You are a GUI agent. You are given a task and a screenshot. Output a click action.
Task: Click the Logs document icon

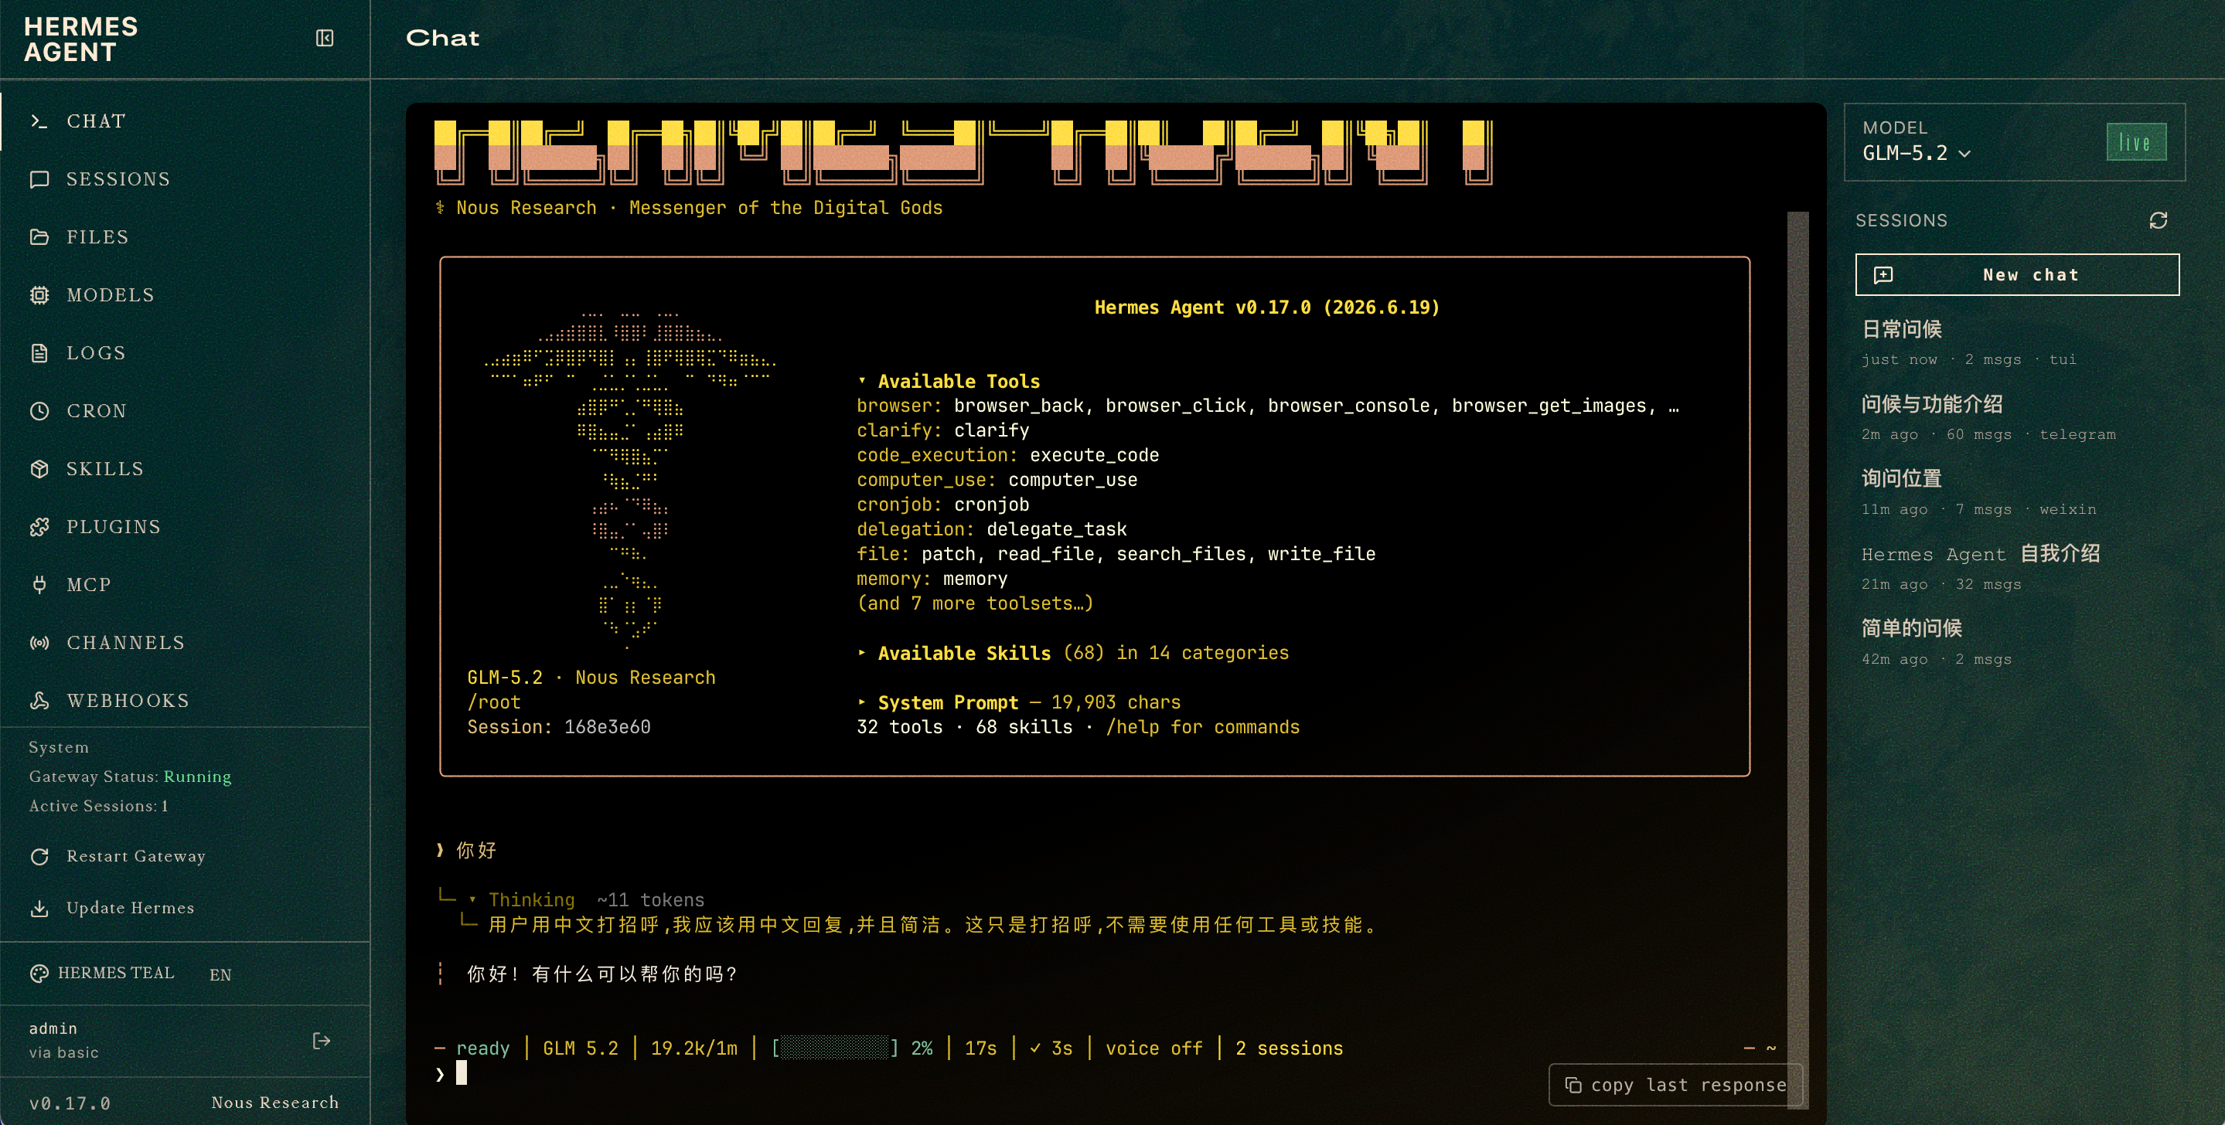pos(39,352)
